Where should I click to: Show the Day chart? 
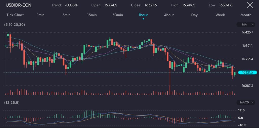click(194, 15)
